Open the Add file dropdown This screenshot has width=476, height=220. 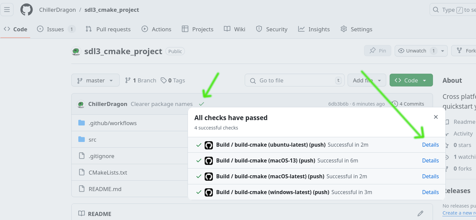(367, 80)
